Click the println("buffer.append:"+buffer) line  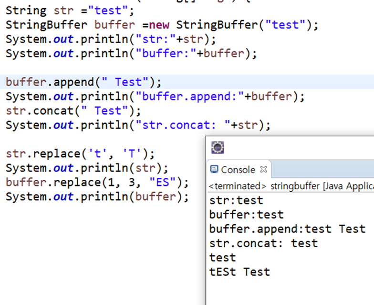click(155, 97)
